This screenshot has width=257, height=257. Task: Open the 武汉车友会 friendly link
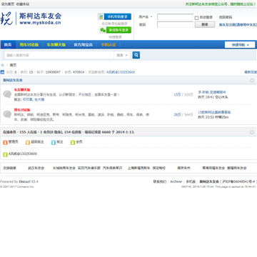[36, 168]
